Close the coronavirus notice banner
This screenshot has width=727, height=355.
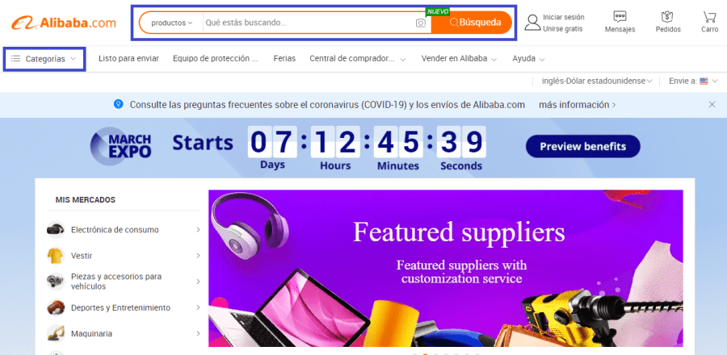click(712, 105)
